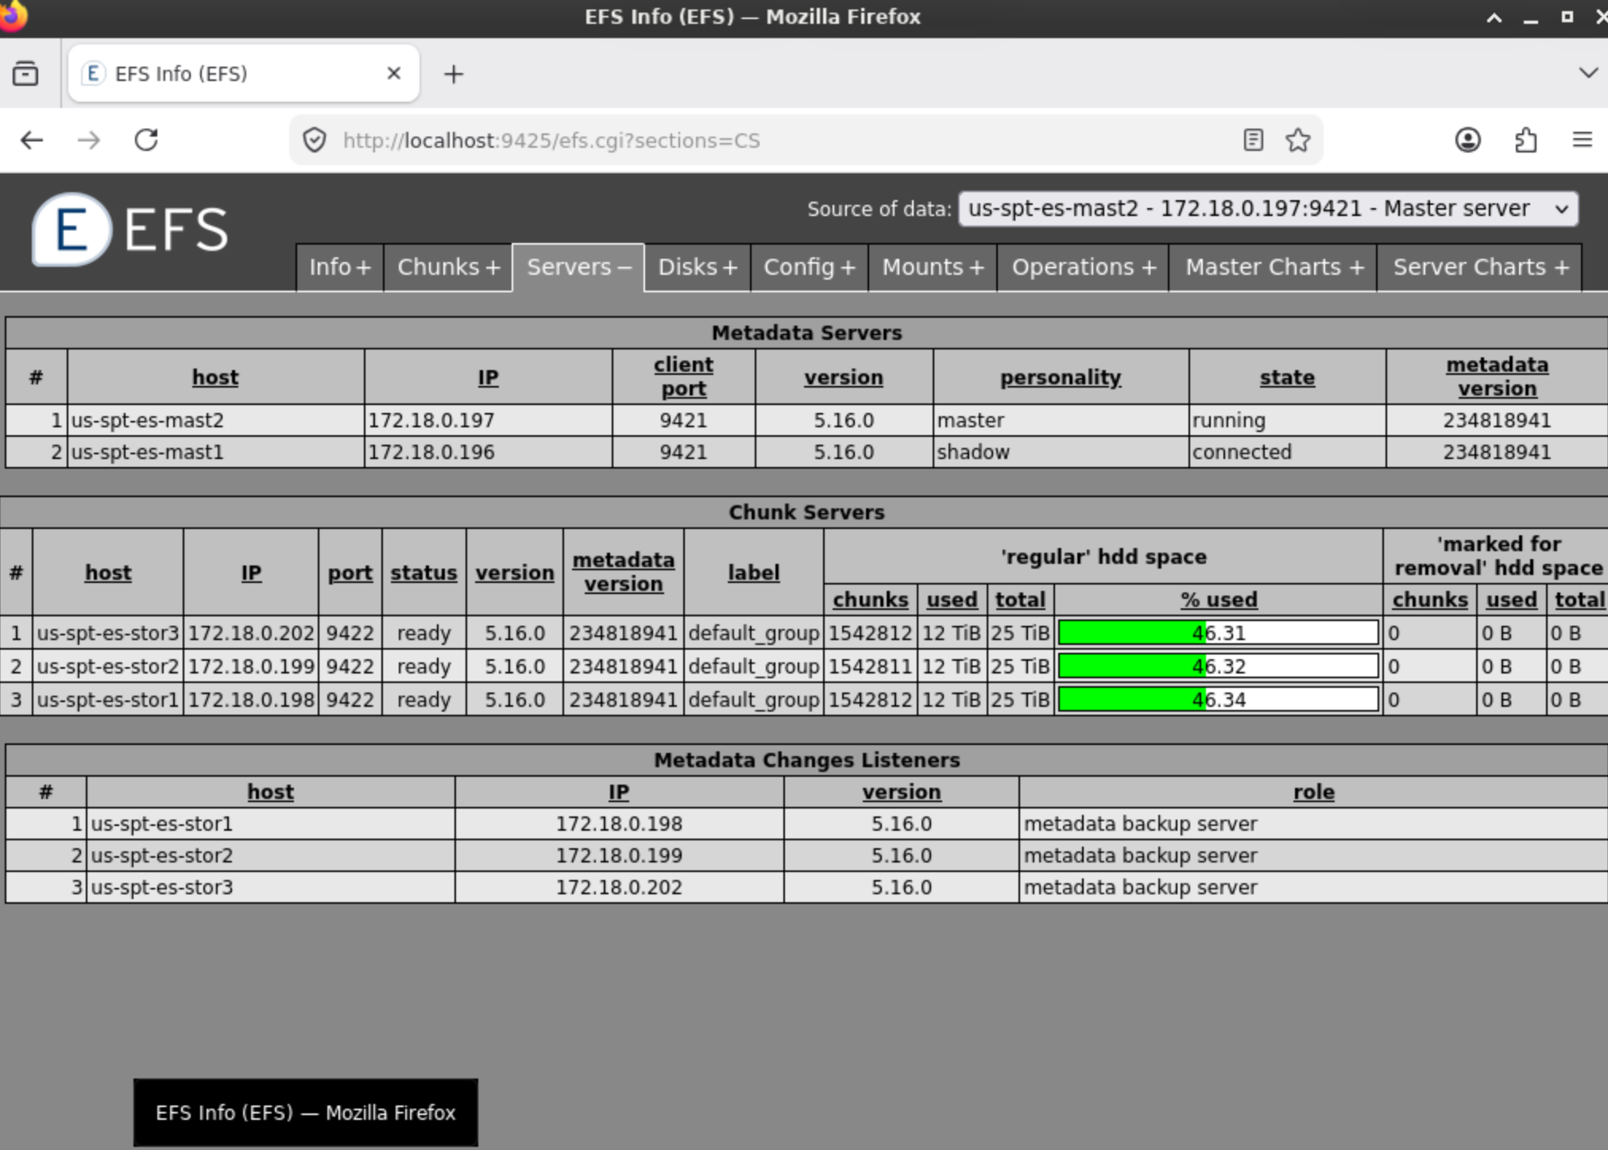Viewport: 1608px width, 1150px height.
Task: Toggle reader view icon in address bar
Action: click(1253, 141)
